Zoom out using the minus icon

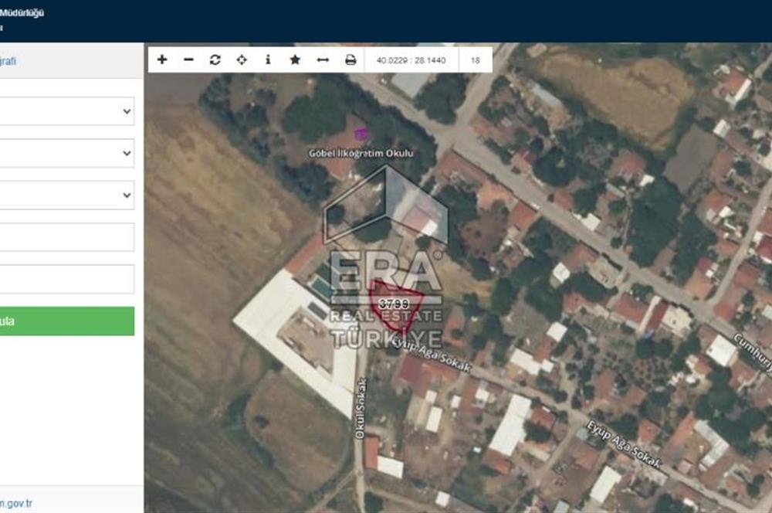(190, 58)
